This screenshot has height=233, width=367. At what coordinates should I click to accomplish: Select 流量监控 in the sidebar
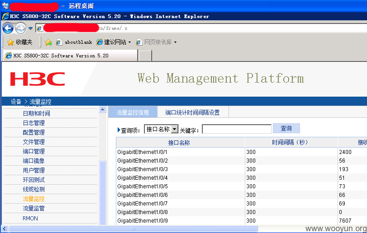[33, 199]
